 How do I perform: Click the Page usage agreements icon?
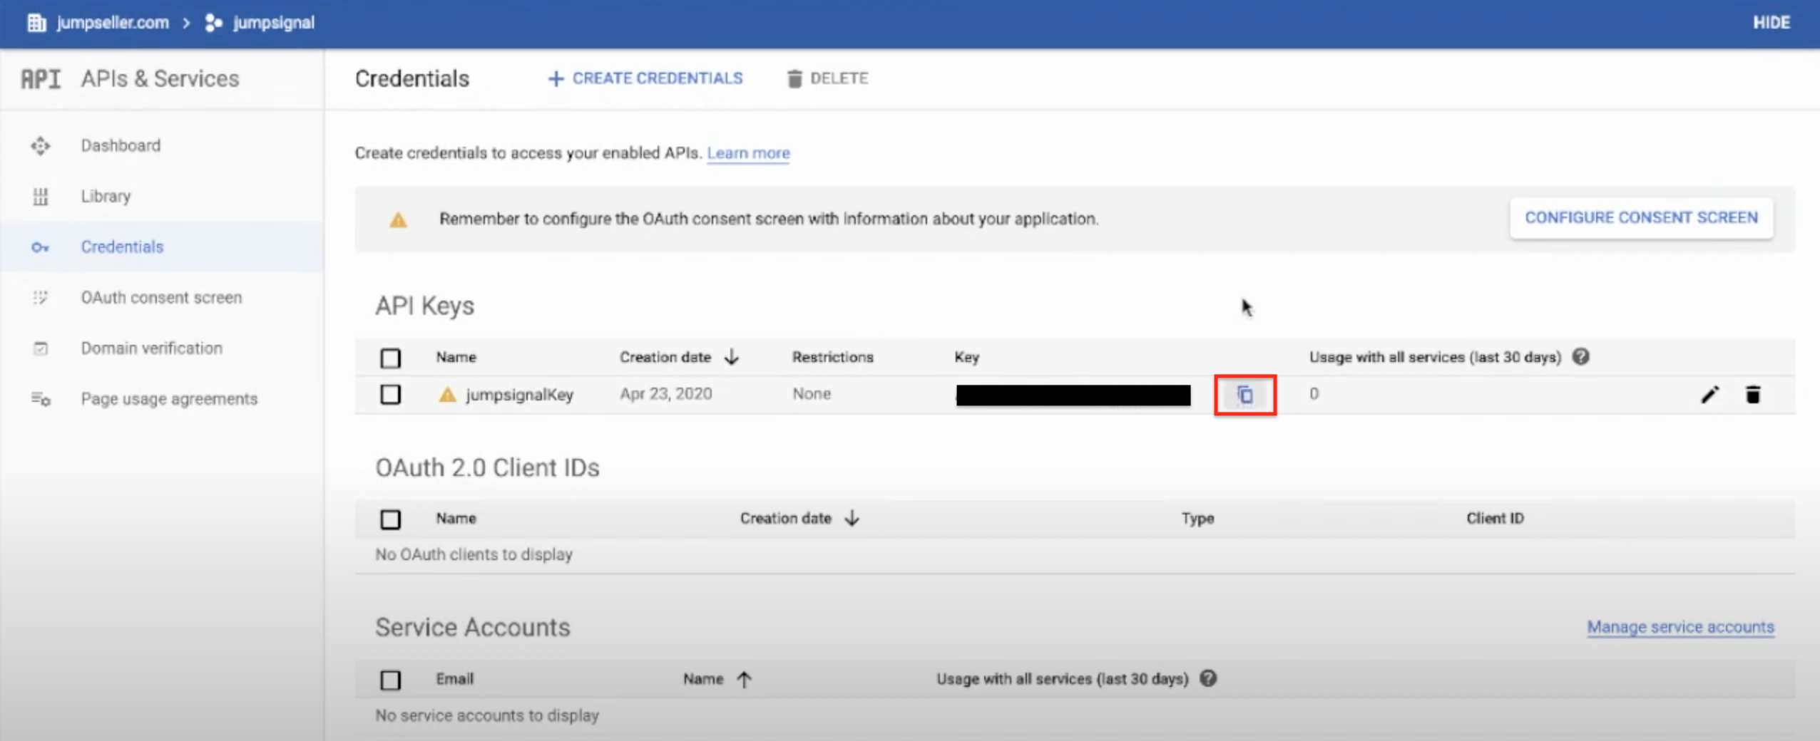tap(41, 399)
